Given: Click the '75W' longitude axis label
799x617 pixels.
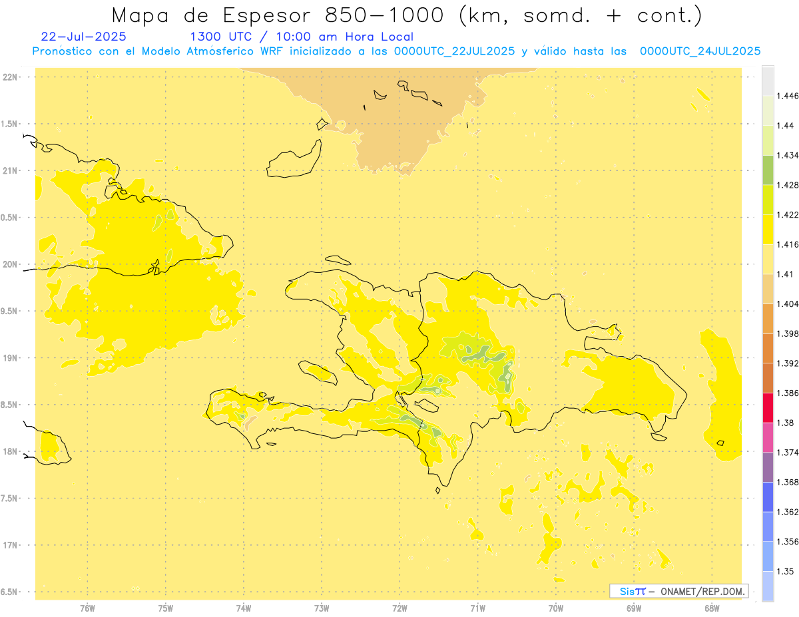Looking at the screenshot, I should point(166,608).
